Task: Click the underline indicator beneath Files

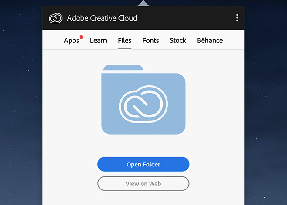Action: (125, 49)
